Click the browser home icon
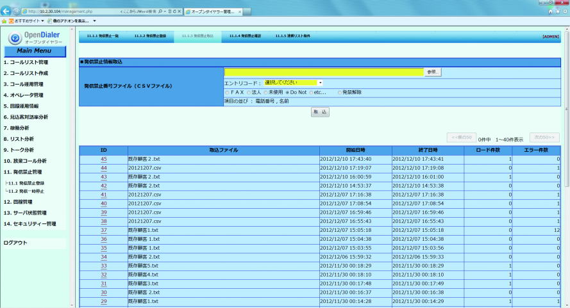This screenshot has height=308, width=570. (550, 12)
